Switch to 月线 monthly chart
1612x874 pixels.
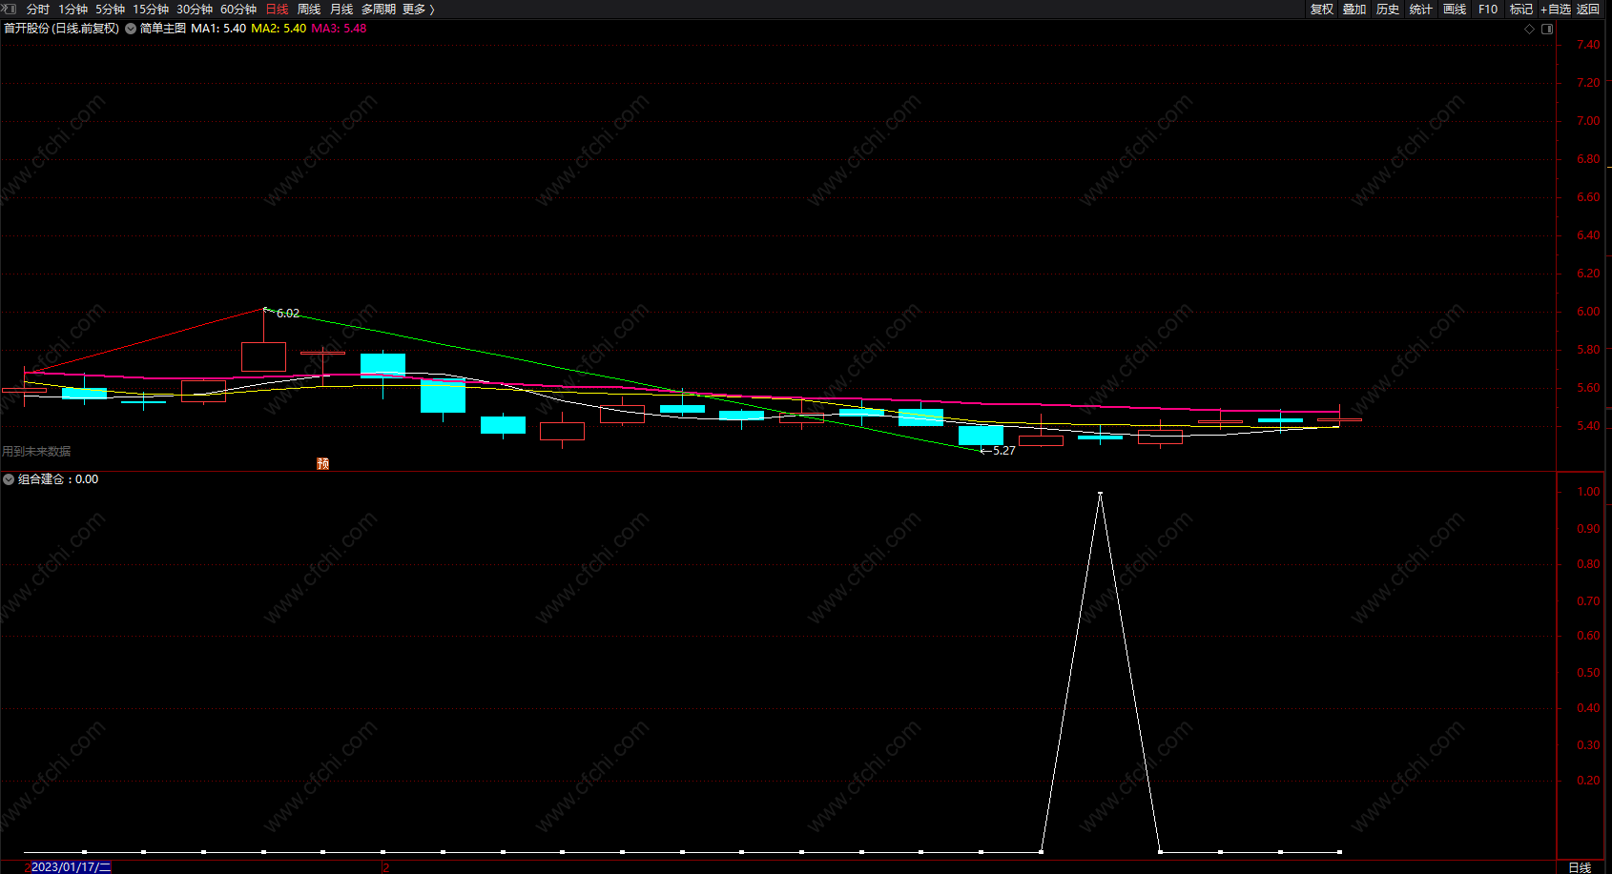point(341,9)
